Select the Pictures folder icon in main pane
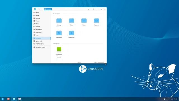 pyautogui.click(x=96, y=20)
